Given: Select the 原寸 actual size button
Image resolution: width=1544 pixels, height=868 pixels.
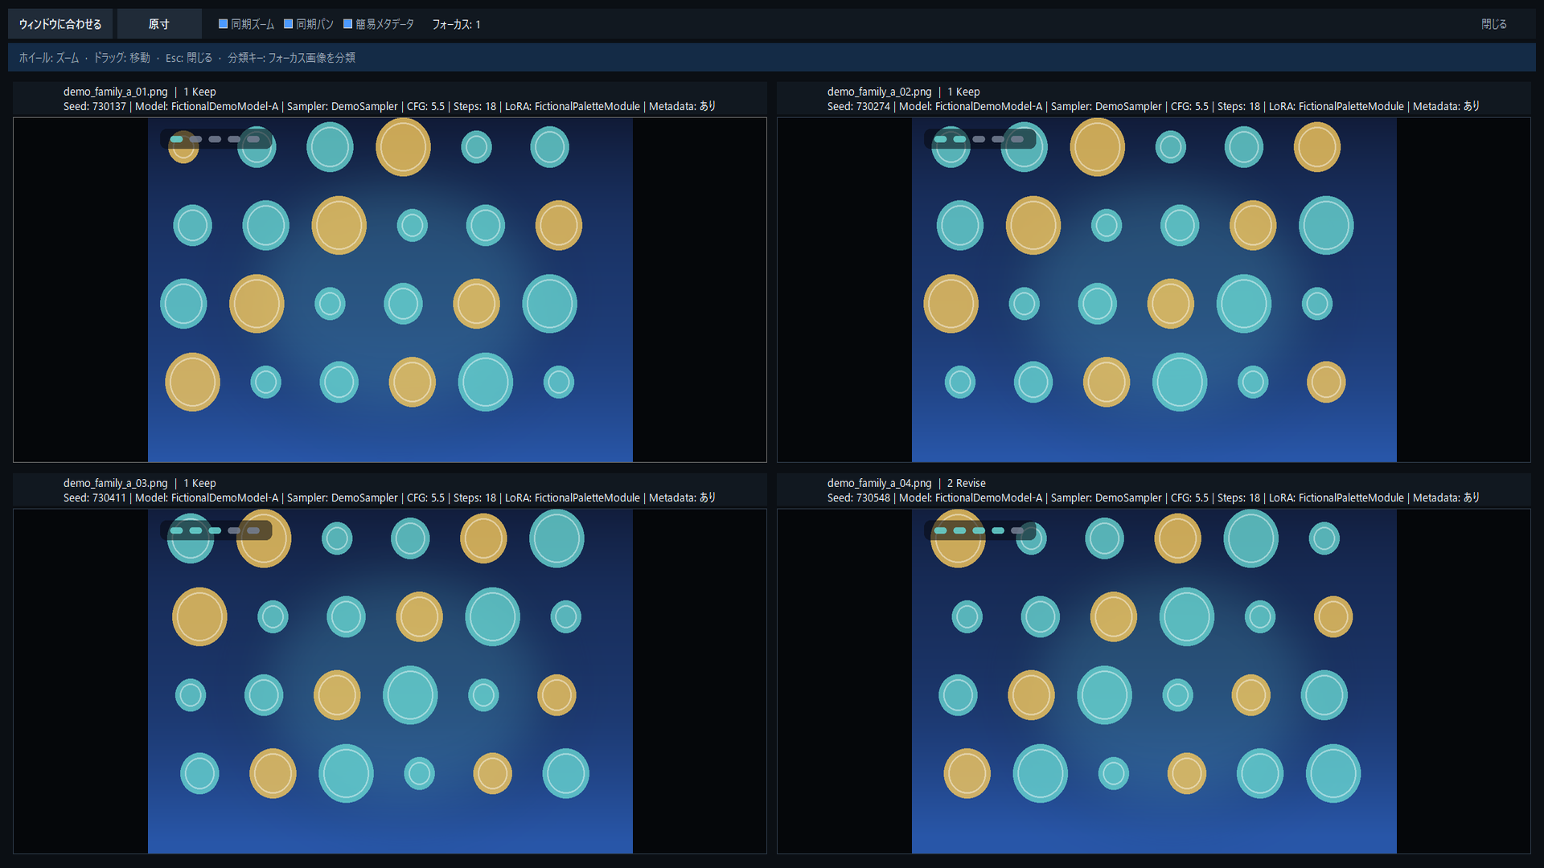Looking at the screenshot, I should pyautogui.click(x=159, y=24).
